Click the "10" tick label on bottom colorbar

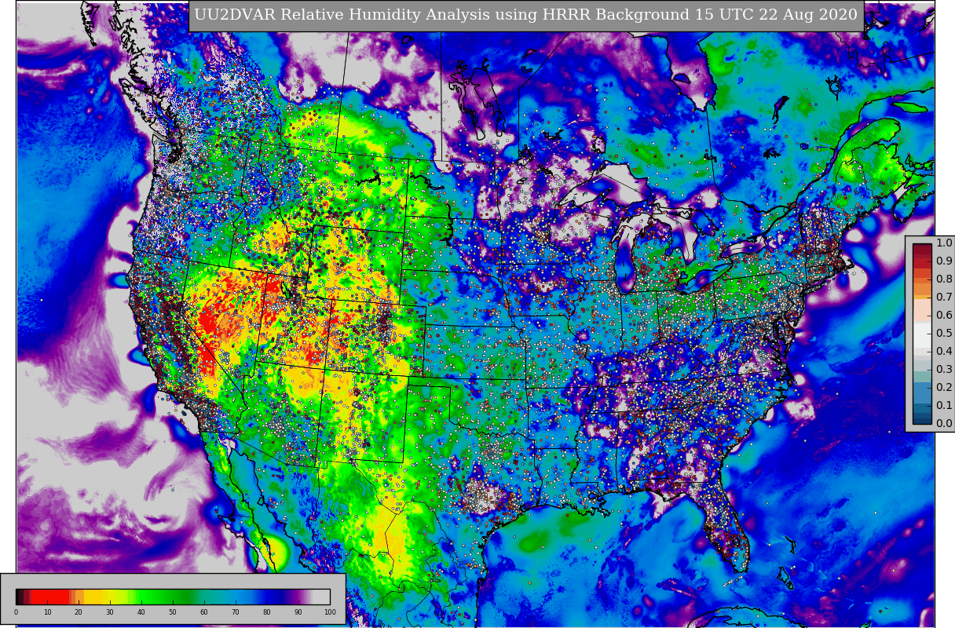click(47, 612)
